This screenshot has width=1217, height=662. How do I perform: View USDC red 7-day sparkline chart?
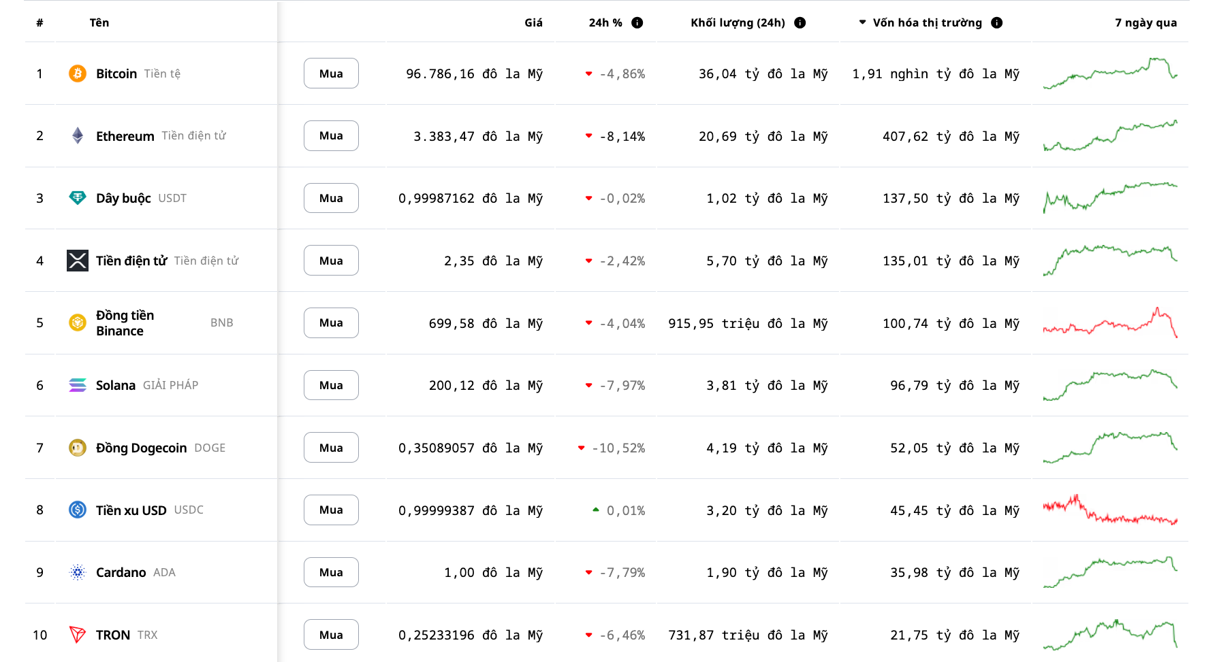(1110, 510)
